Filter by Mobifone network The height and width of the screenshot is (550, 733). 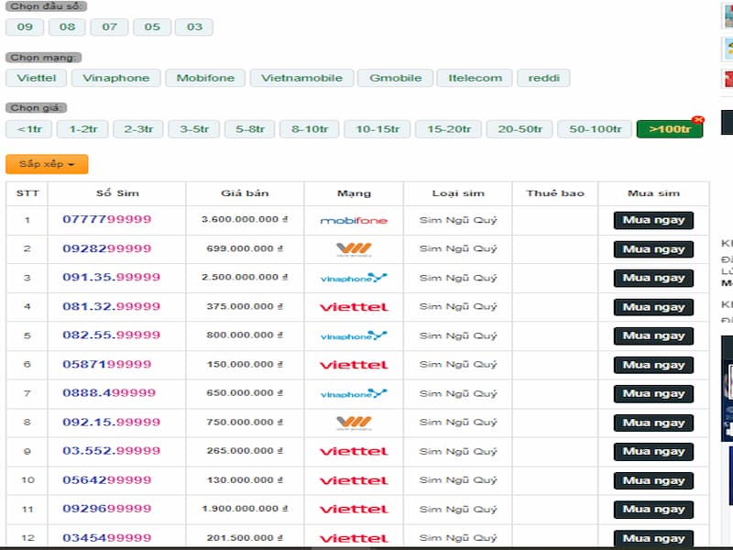205,78
